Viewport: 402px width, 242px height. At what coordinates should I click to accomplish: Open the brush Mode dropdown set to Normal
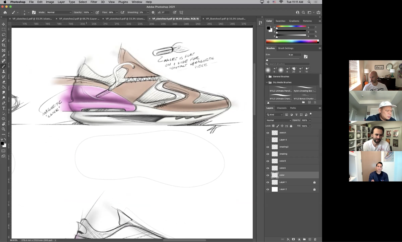coord(59,12)
